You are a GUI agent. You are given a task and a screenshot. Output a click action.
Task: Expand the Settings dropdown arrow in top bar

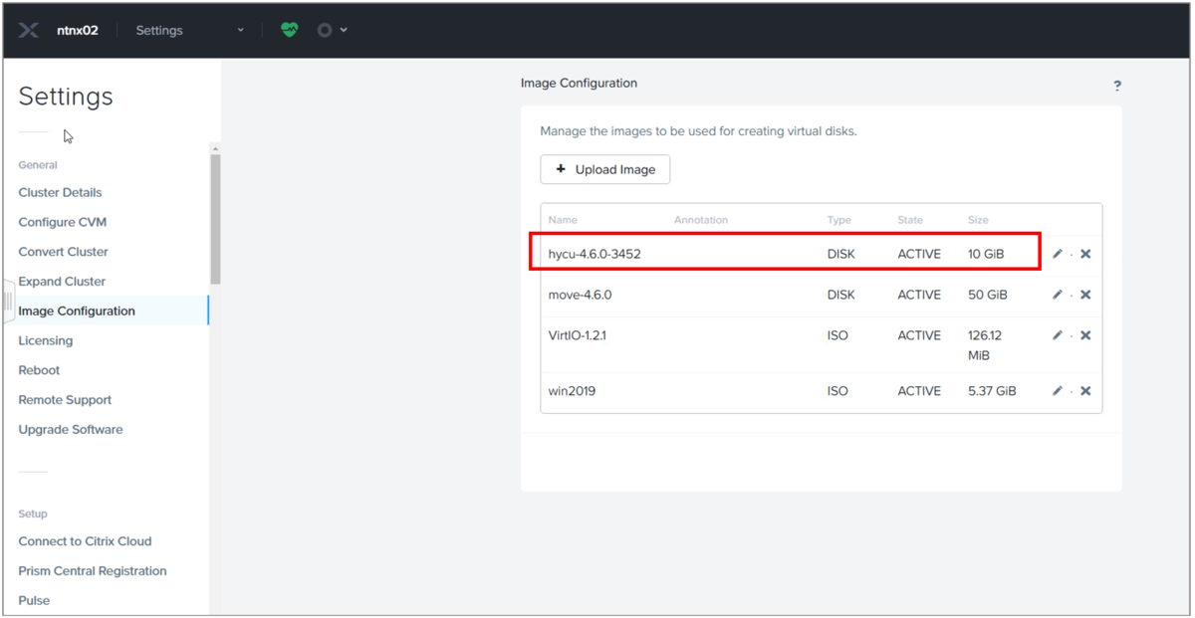[240, 31]
